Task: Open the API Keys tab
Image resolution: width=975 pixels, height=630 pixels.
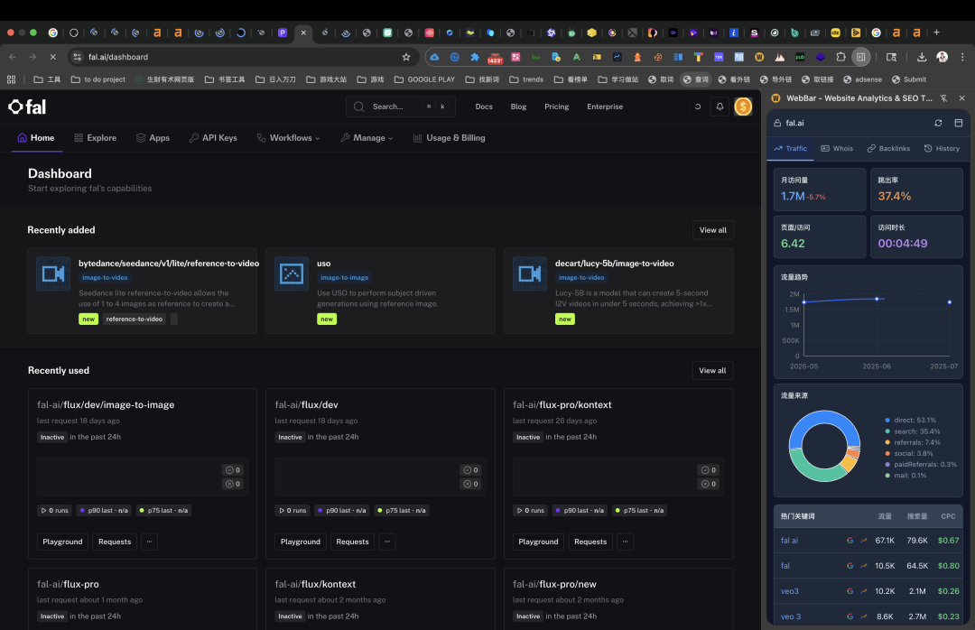Action: click(x=213, y=138)
